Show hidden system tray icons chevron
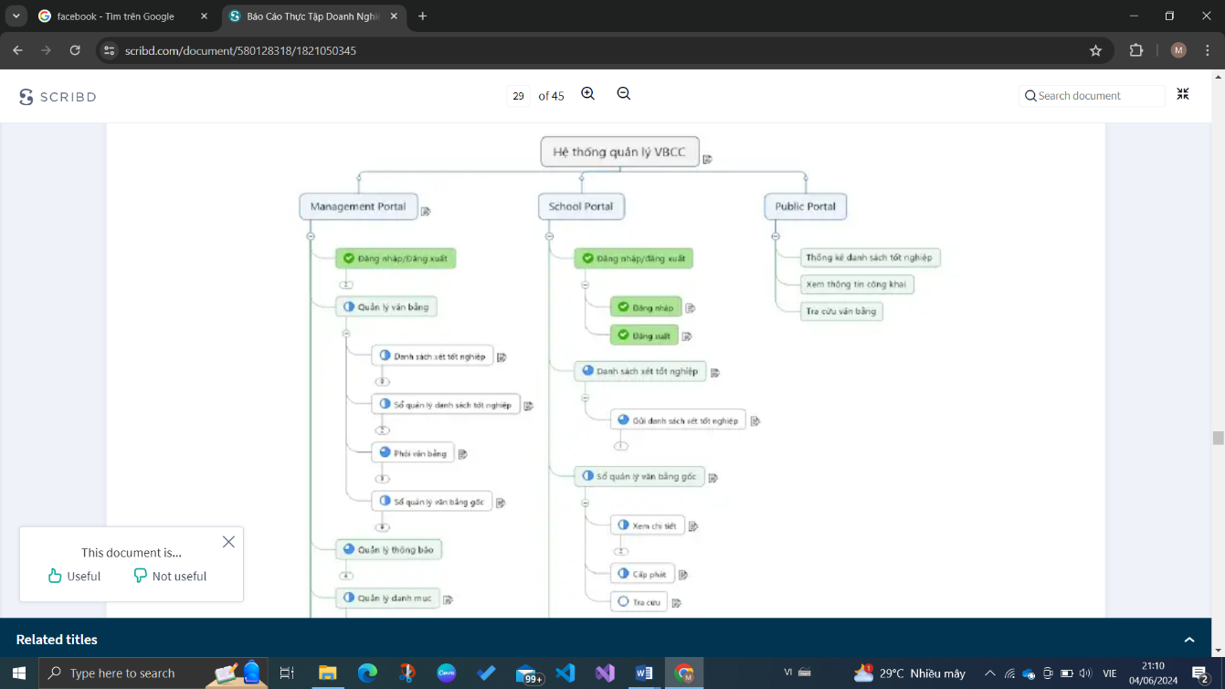The height and width of the screenshot is (689, 1225). (x=989, y=673)
